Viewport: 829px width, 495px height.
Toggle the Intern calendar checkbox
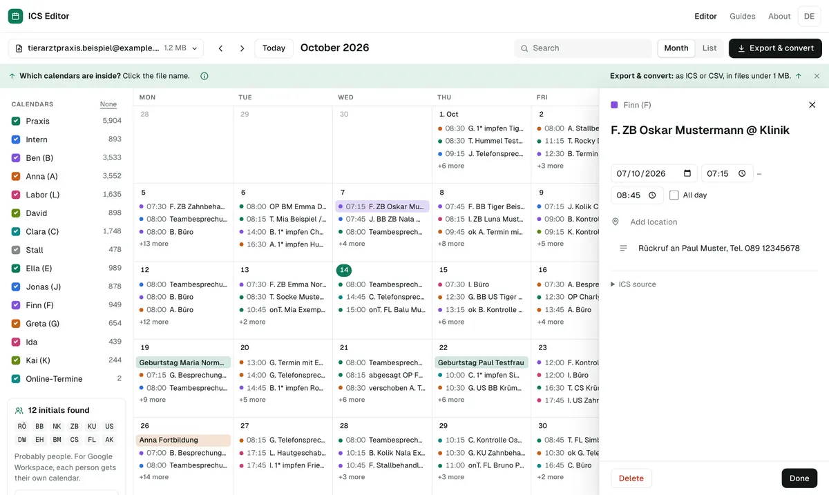(16, 139)
